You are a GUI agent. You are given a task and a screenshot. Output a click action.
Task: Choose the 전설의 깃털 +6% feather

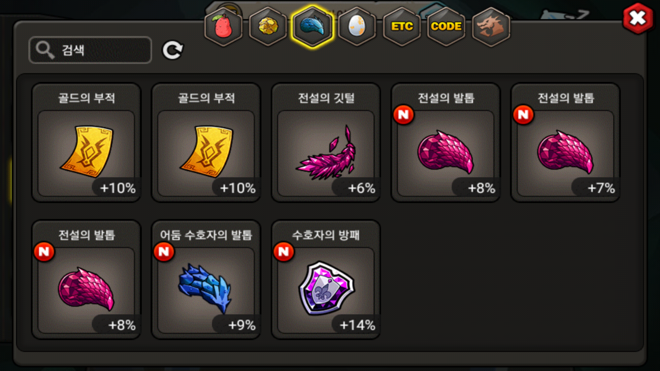(326, 143)
